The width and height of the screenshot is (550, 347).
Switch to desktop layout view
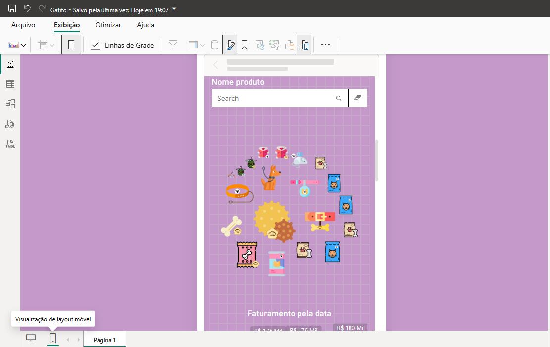tap(31, 338)
